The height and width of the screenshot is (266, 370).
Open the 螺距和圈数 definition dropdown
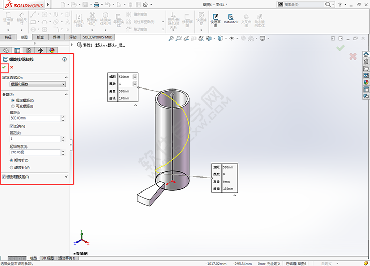pos(37,84)
